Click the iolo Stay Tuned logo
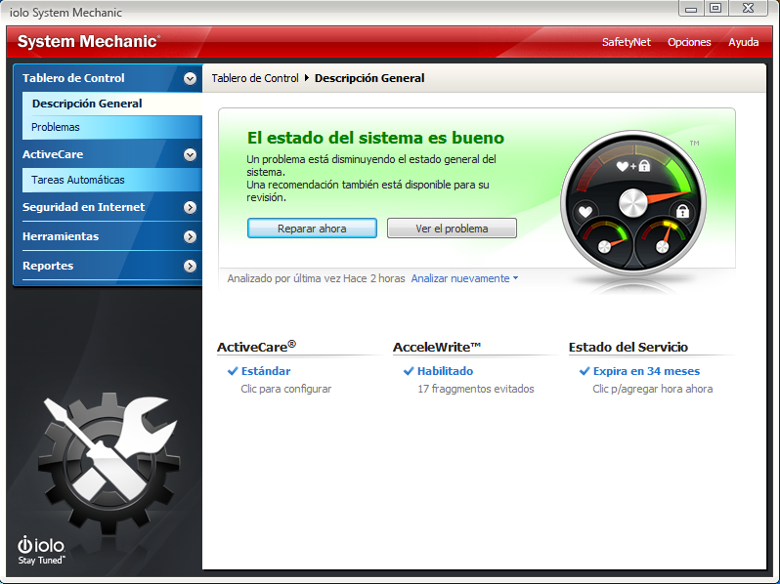Screen dimensions: 780x584 pyautogui.click(x=41, y=550)
